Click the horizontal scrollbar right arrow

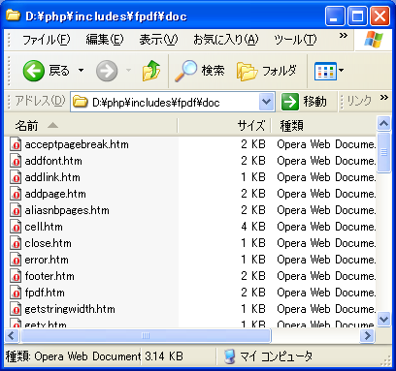pyautogui.click(x=367, y=336)
